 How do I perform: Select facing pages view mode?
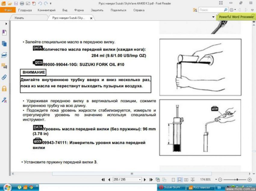coord(186,180)
